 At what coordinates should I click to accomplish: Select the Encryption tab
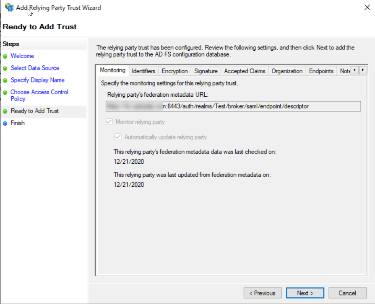pyautogui.click(x=174, y=71)
